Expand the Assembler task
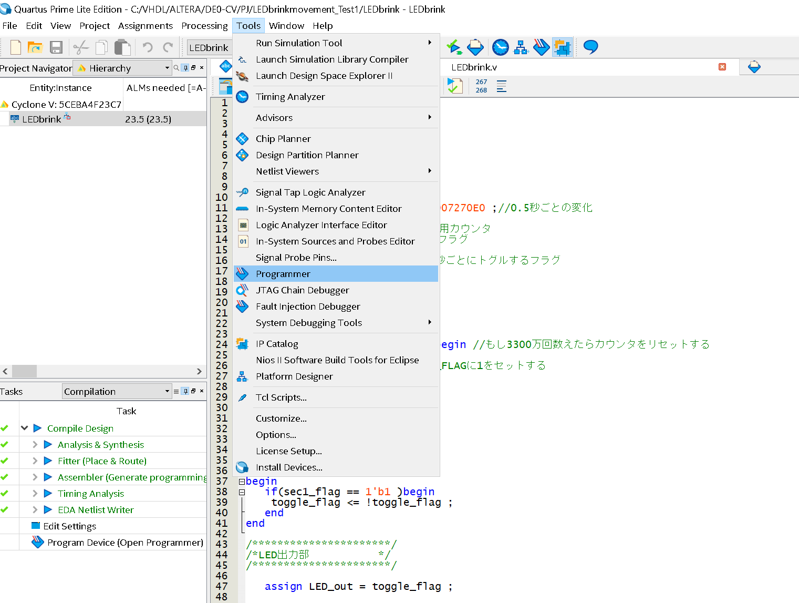 [x=35, y=477]
